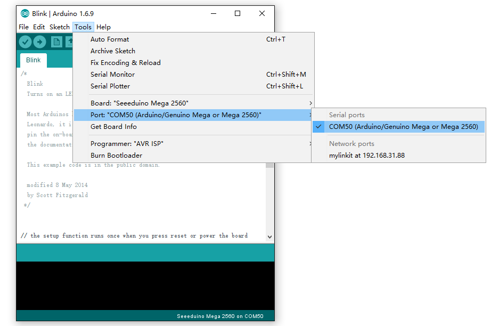Click the Verify checkmark toolbar icon
The height and width of the screenshot is (326, 499).
coord(25,42)
